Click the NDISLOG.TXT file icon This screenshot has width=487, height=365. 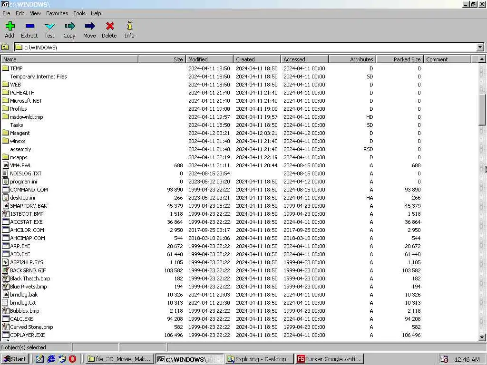coord(5,173)
